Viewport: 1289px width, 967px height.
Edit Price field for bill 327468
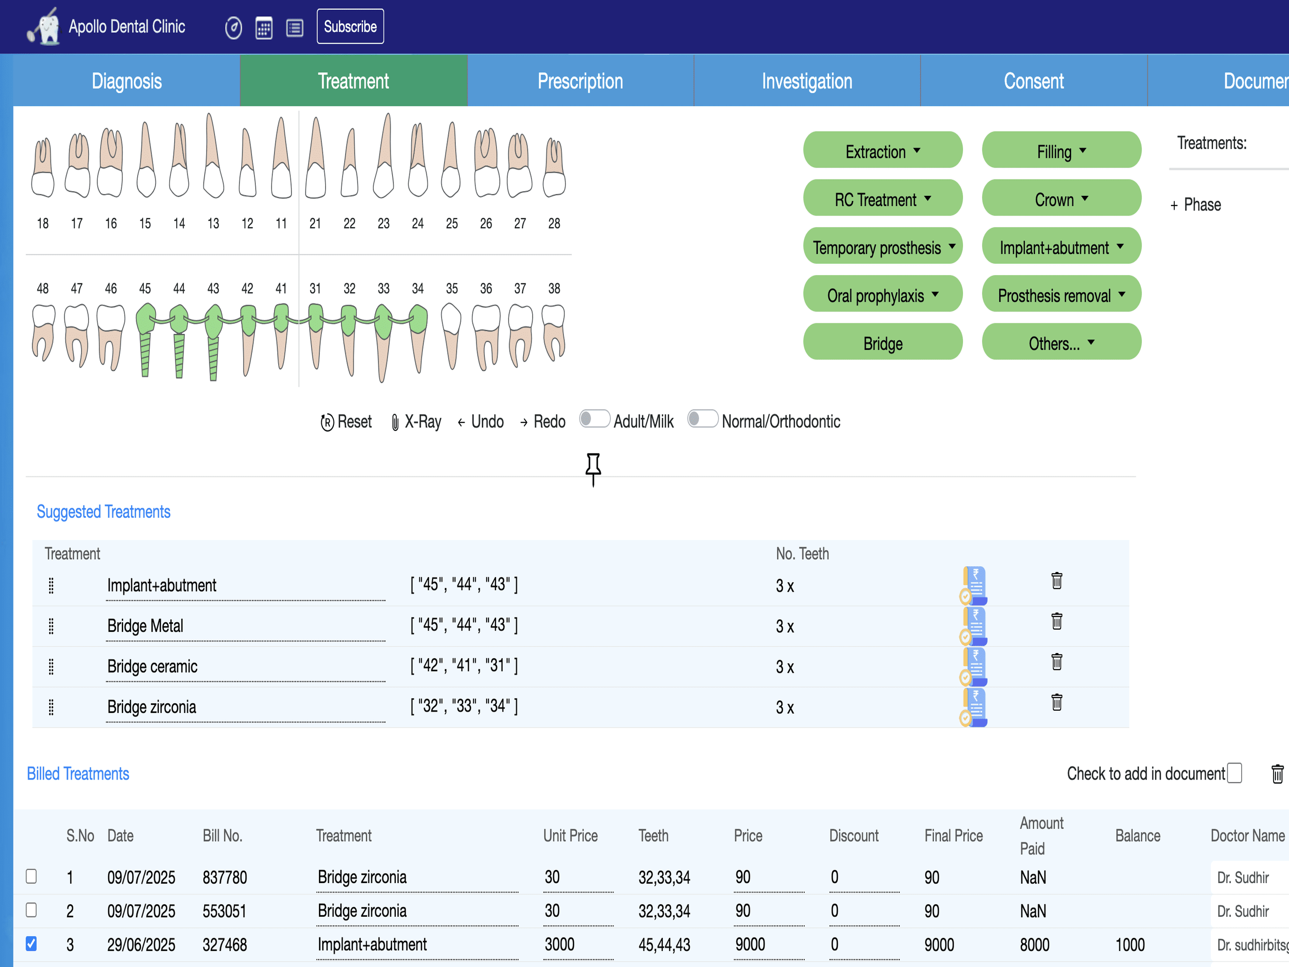point(769,945)
